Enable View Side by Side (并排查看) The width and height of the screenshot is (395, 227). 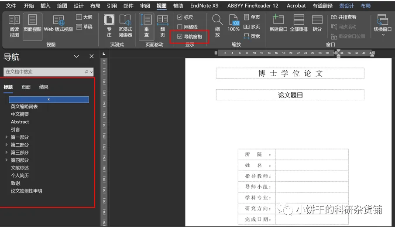(x=343, y=17)
